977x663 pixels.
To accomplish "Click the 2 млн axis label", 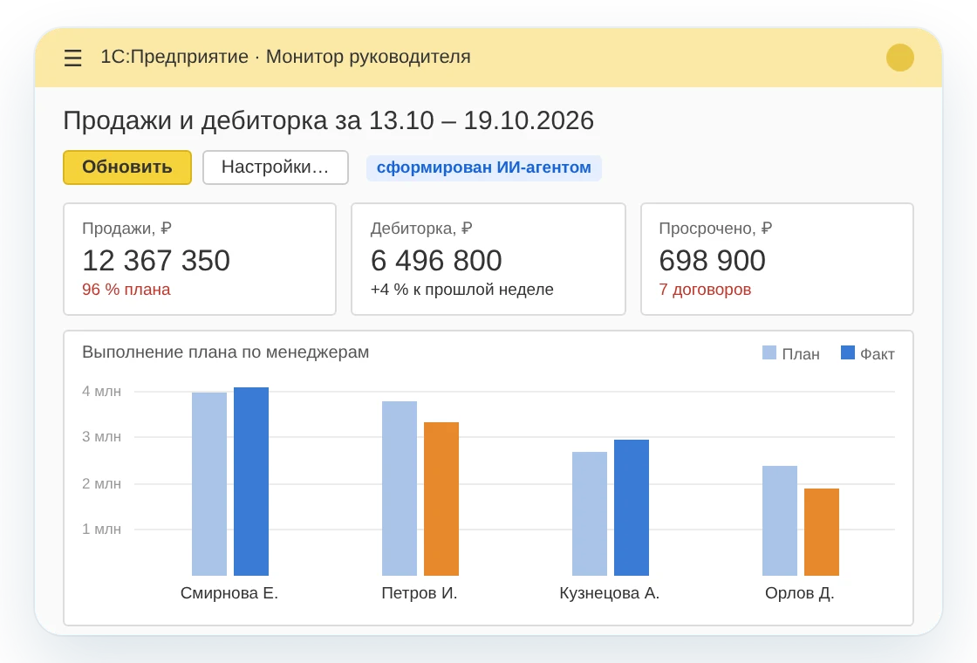I will pos(101,483).
